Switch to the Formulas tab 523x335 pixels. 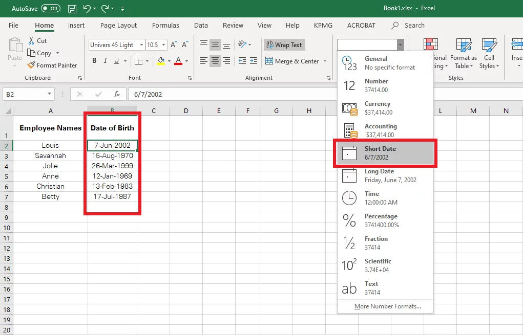point(165,26)
